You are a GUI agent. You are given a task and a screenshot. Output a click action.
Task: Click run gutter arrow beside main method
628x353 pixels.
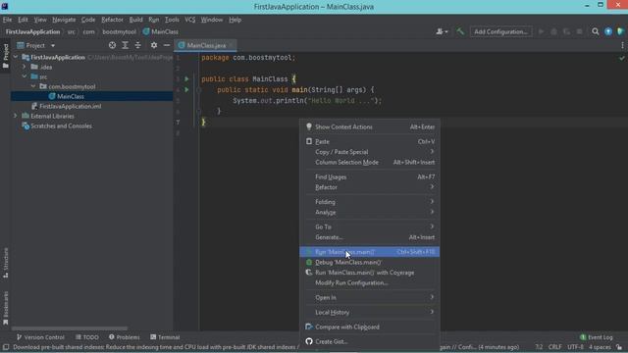point(186,89)
